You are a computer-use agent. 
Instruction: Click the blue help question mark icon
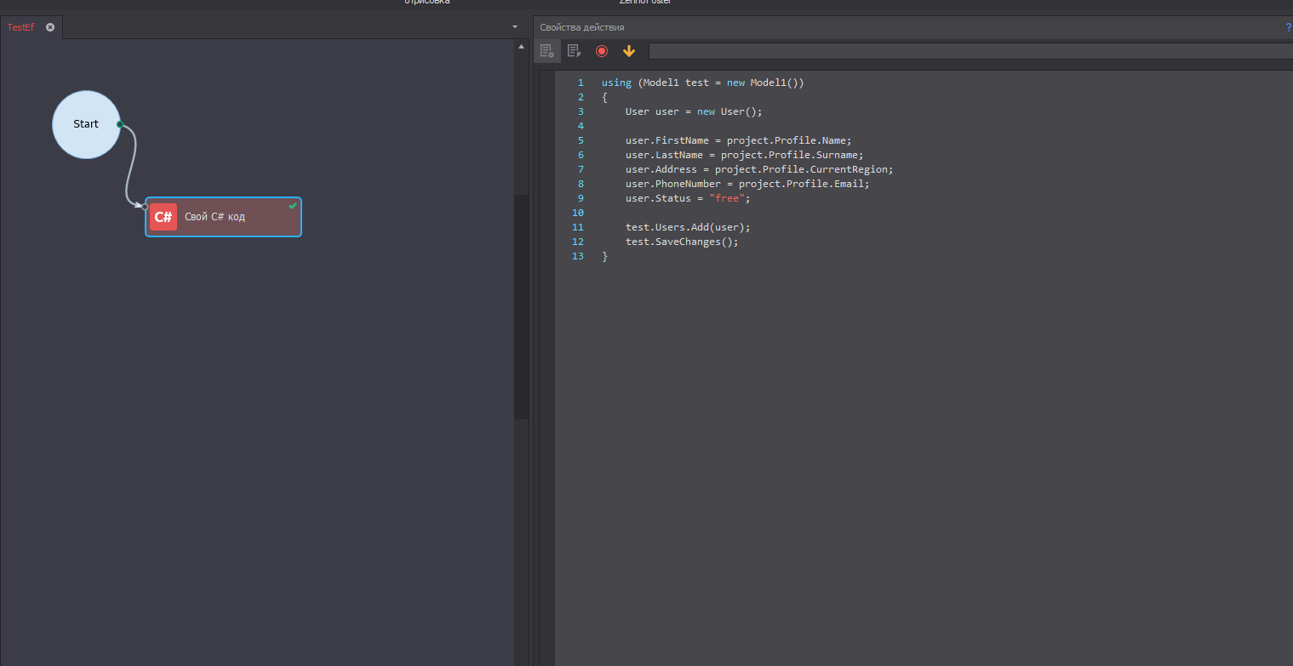click(x=1288, y=27)
